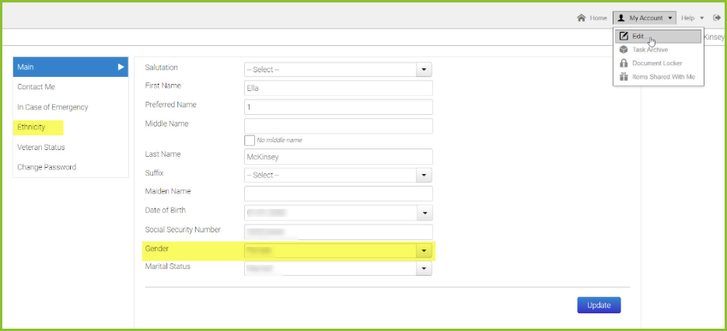Expand the Suffix dropdown arrow

424,176
